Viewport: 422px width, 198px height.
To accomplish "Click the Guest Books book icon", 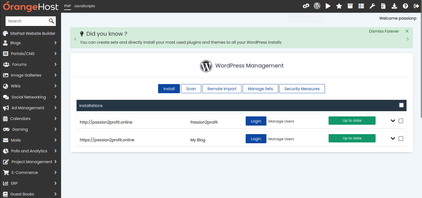I will [5, 194].
